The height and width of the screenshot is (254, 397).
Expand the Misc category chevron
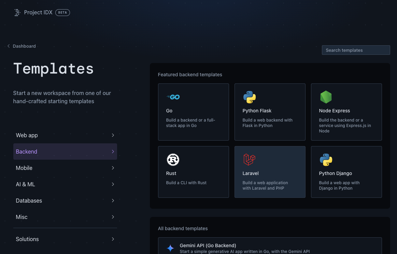click(x=113, y=217)
